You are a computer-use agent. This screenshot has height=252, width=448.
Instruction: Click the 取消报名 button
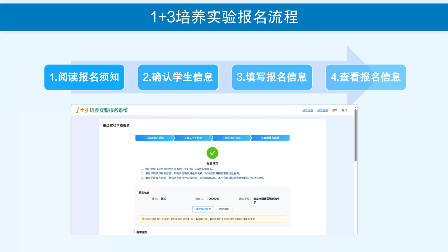pyautogui.click(x=224, y=209)
